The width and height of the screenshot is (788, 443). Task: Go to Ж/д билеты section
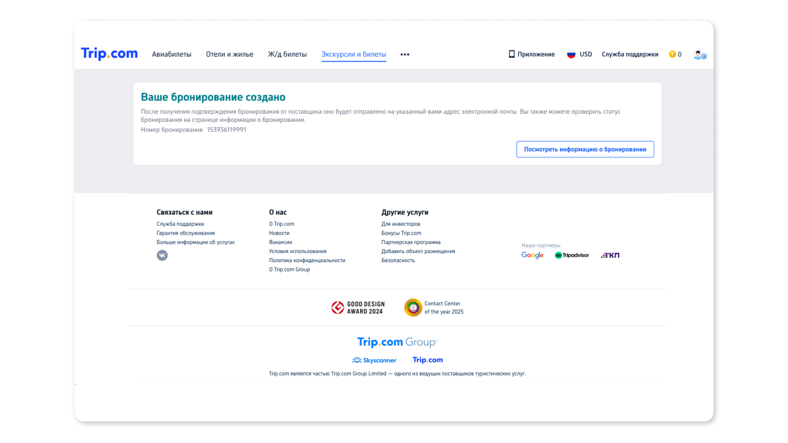pyautogui.click(x=287, y=54)
